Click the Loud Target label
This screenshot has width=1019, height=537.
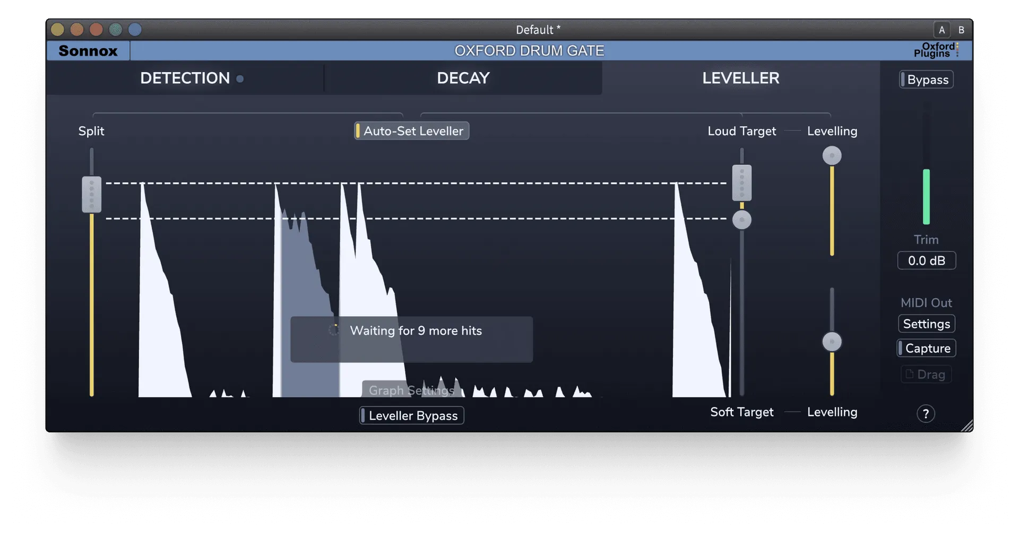[x=741, y=131]
